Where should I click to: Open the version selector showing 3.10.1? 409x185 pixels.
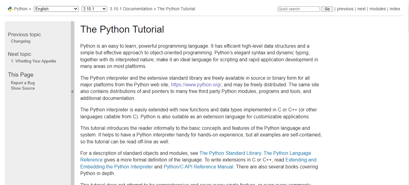pyautogui.click(x=94, y=9)
